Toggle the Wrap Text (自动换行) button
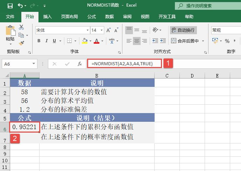The width and height of the screenshot is (241, 171). 183,30
